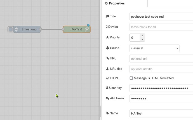
Task: Click the timestamp node output port
Action: click(x=41, y=29)
